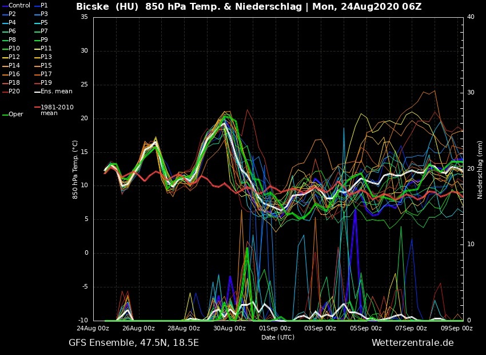Select P1 in the legend
The width and height of the screenshot is (486, 355).
click(44, 5)
